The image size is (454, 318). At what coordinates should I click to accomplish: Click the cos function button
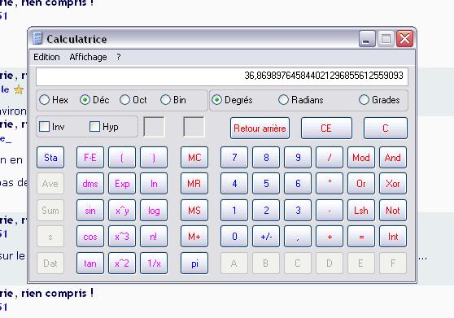90,237
